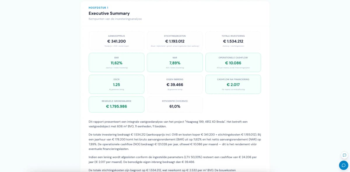Click the Hoofdstuk 1 label

click(98, 8)
